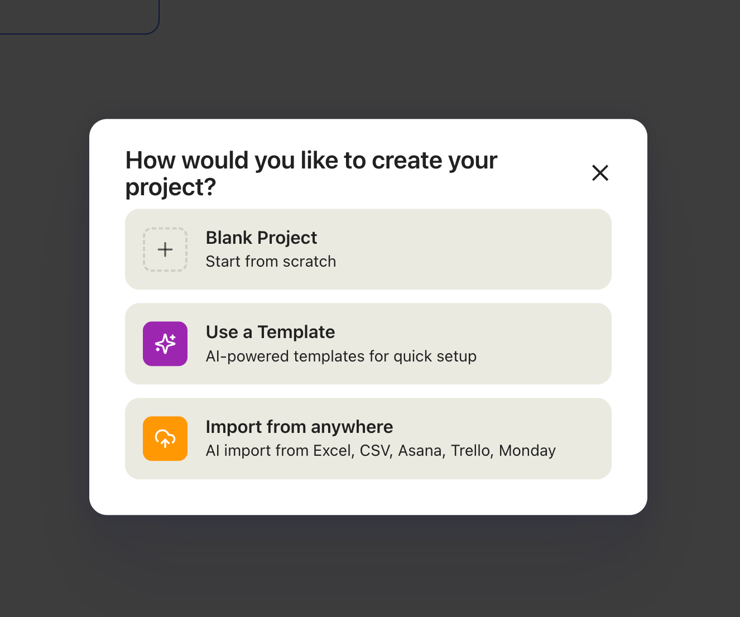Choose the Use a Template heading

coord(270,332)
